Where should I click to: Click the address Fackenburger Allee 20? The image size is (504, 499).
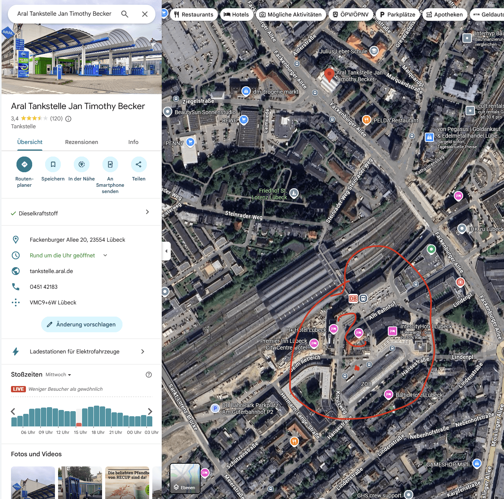pos(77,240)
